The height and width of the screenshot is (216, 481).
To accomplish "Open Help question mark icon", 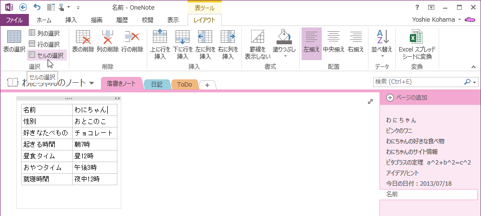I will point(417,7).
